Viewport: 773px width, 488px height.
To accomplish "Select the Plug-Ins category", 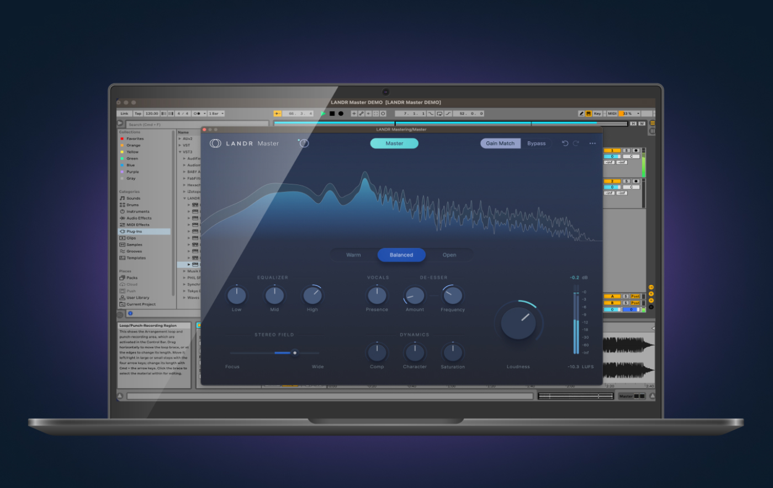I will pyautogui.click(x=144, y=231).
